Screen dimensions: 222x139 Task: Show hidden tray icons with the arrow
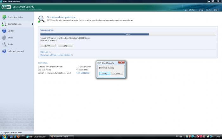click(184, 136)
